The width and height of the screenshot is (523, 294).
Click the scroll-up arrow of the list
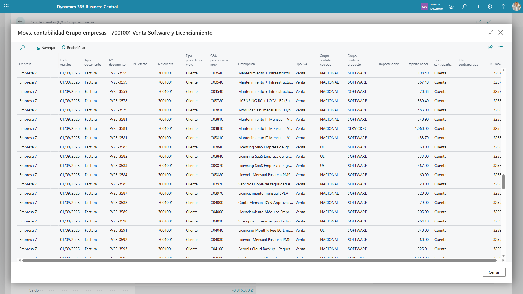(503, 71)
